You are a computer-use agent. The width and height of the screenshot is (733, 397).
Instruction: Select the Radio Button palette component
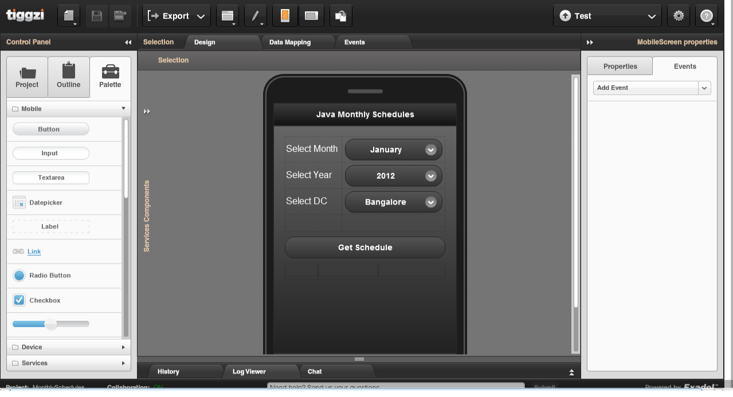click(x=50, y=276)
